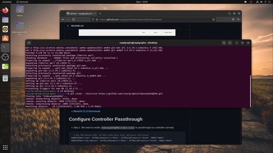Click the red circular tray indicator icon
Image resolution: width=273 pixels, height=153 pixels.
click(x=251, y=2)
